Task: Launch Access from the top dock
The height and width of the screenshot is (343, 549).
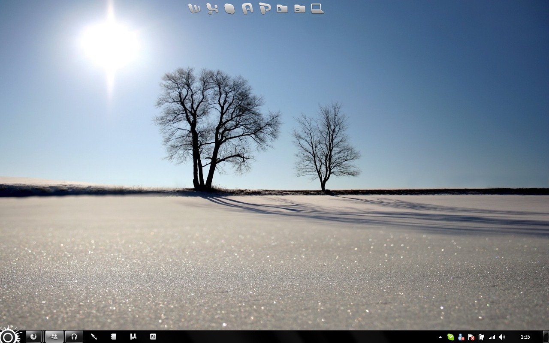Action: pyautogui.click(x=247, y=9)
